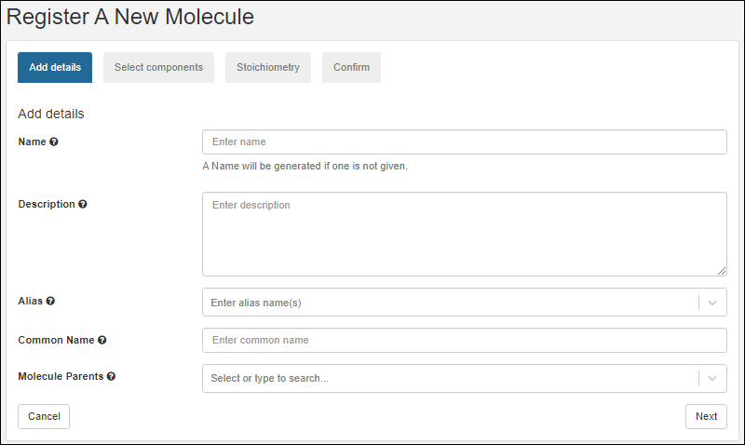This screenshot has width=745, height=445.
Task: Open the Alias help tooltip icon
Action: (x=50, y=302)
